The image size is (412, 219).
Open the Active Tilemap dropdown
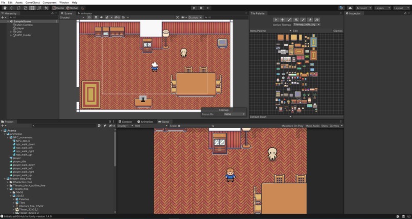(x=306, y=25)
